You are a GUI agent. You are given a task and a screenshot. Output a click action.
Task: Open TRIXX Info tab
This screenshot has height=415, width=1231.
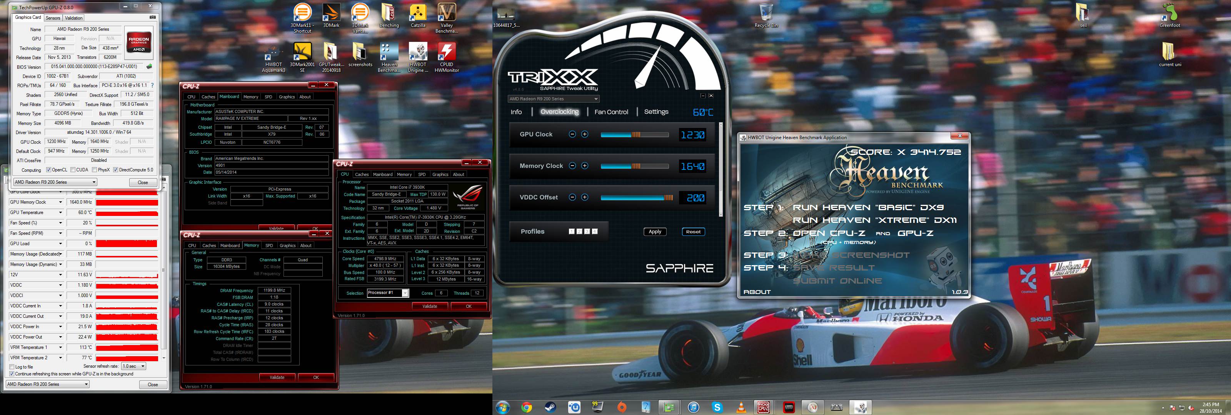516,112
